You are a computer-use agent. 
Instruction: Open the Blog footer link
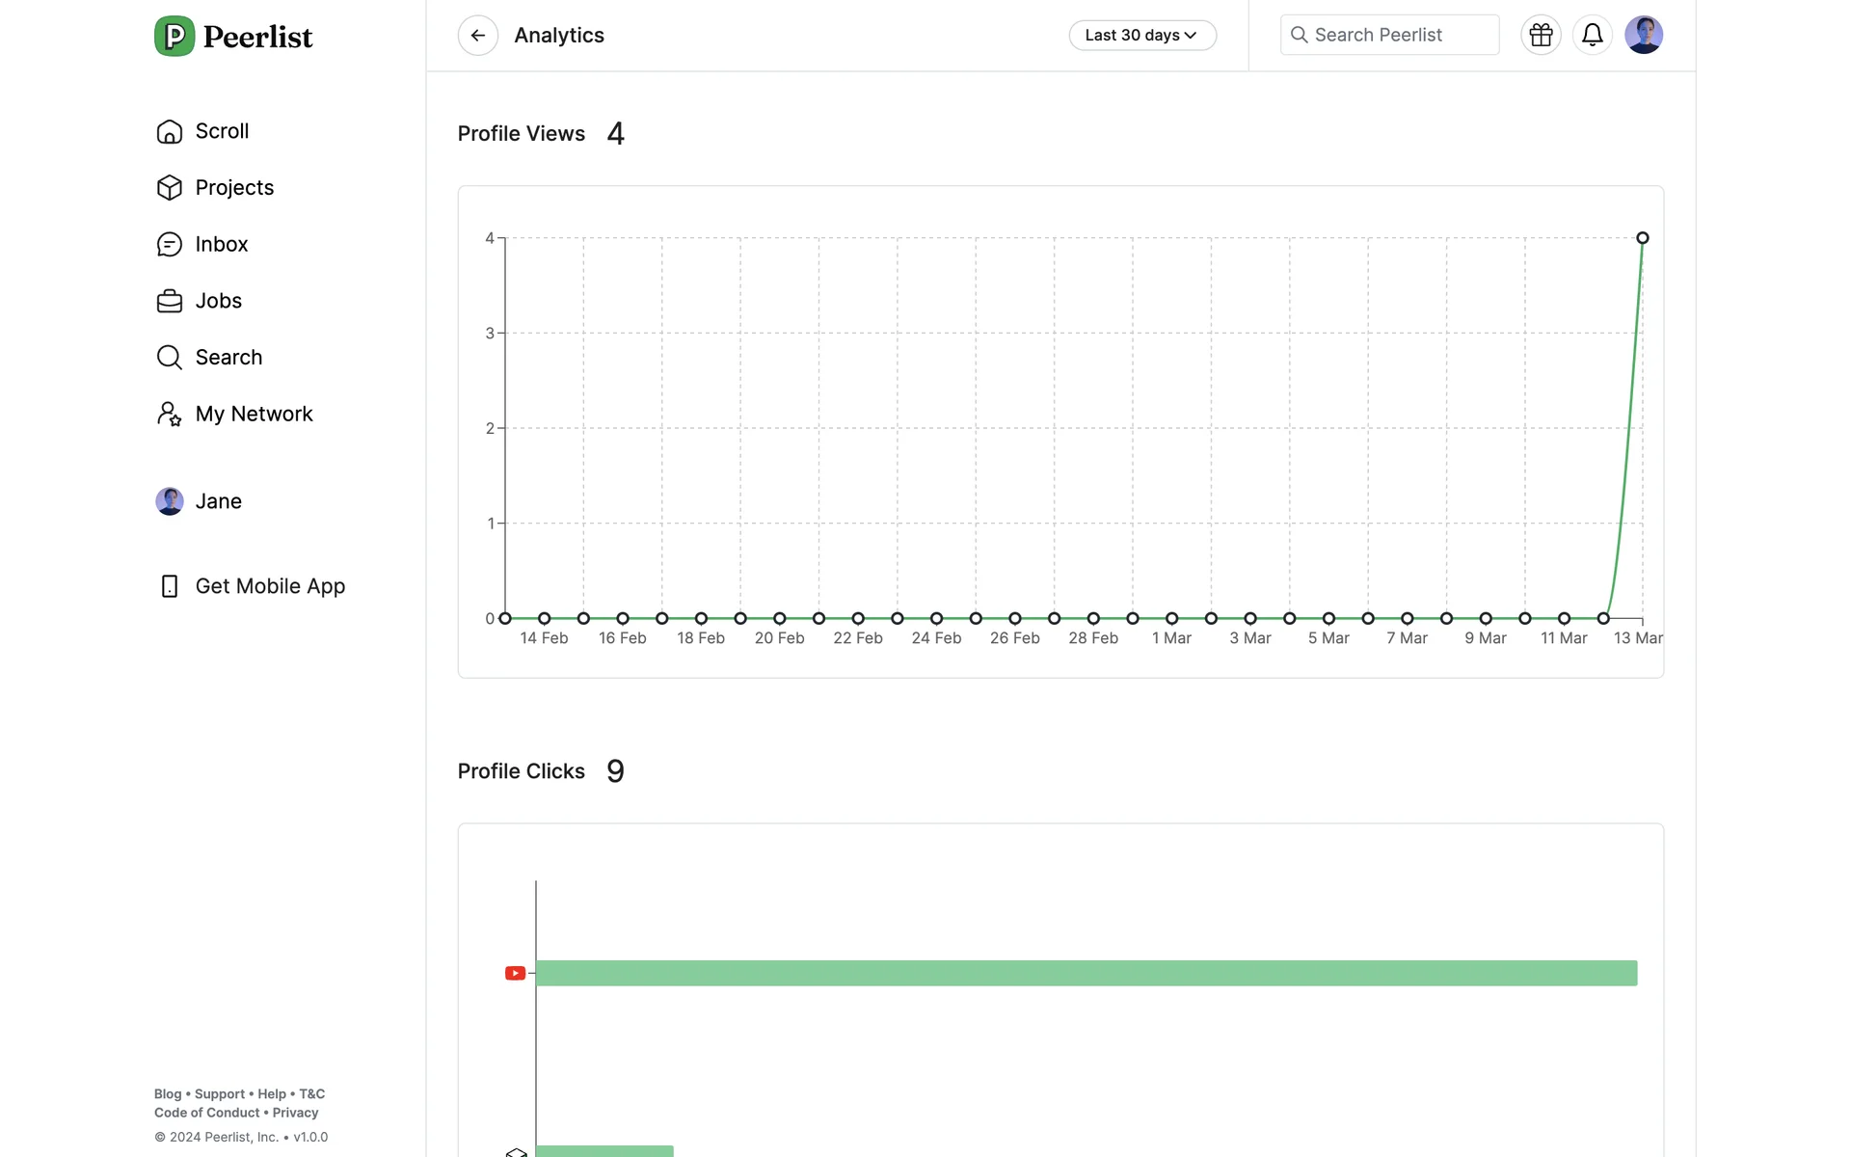click(x=168, y=1094)
